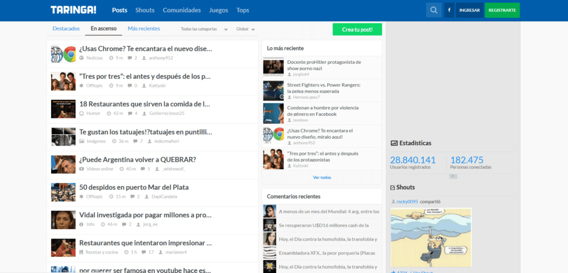Open Comunidades in top navigation
Image resolution: width=568 pixels, height=273 pixels.
click(x=181, y=10)
